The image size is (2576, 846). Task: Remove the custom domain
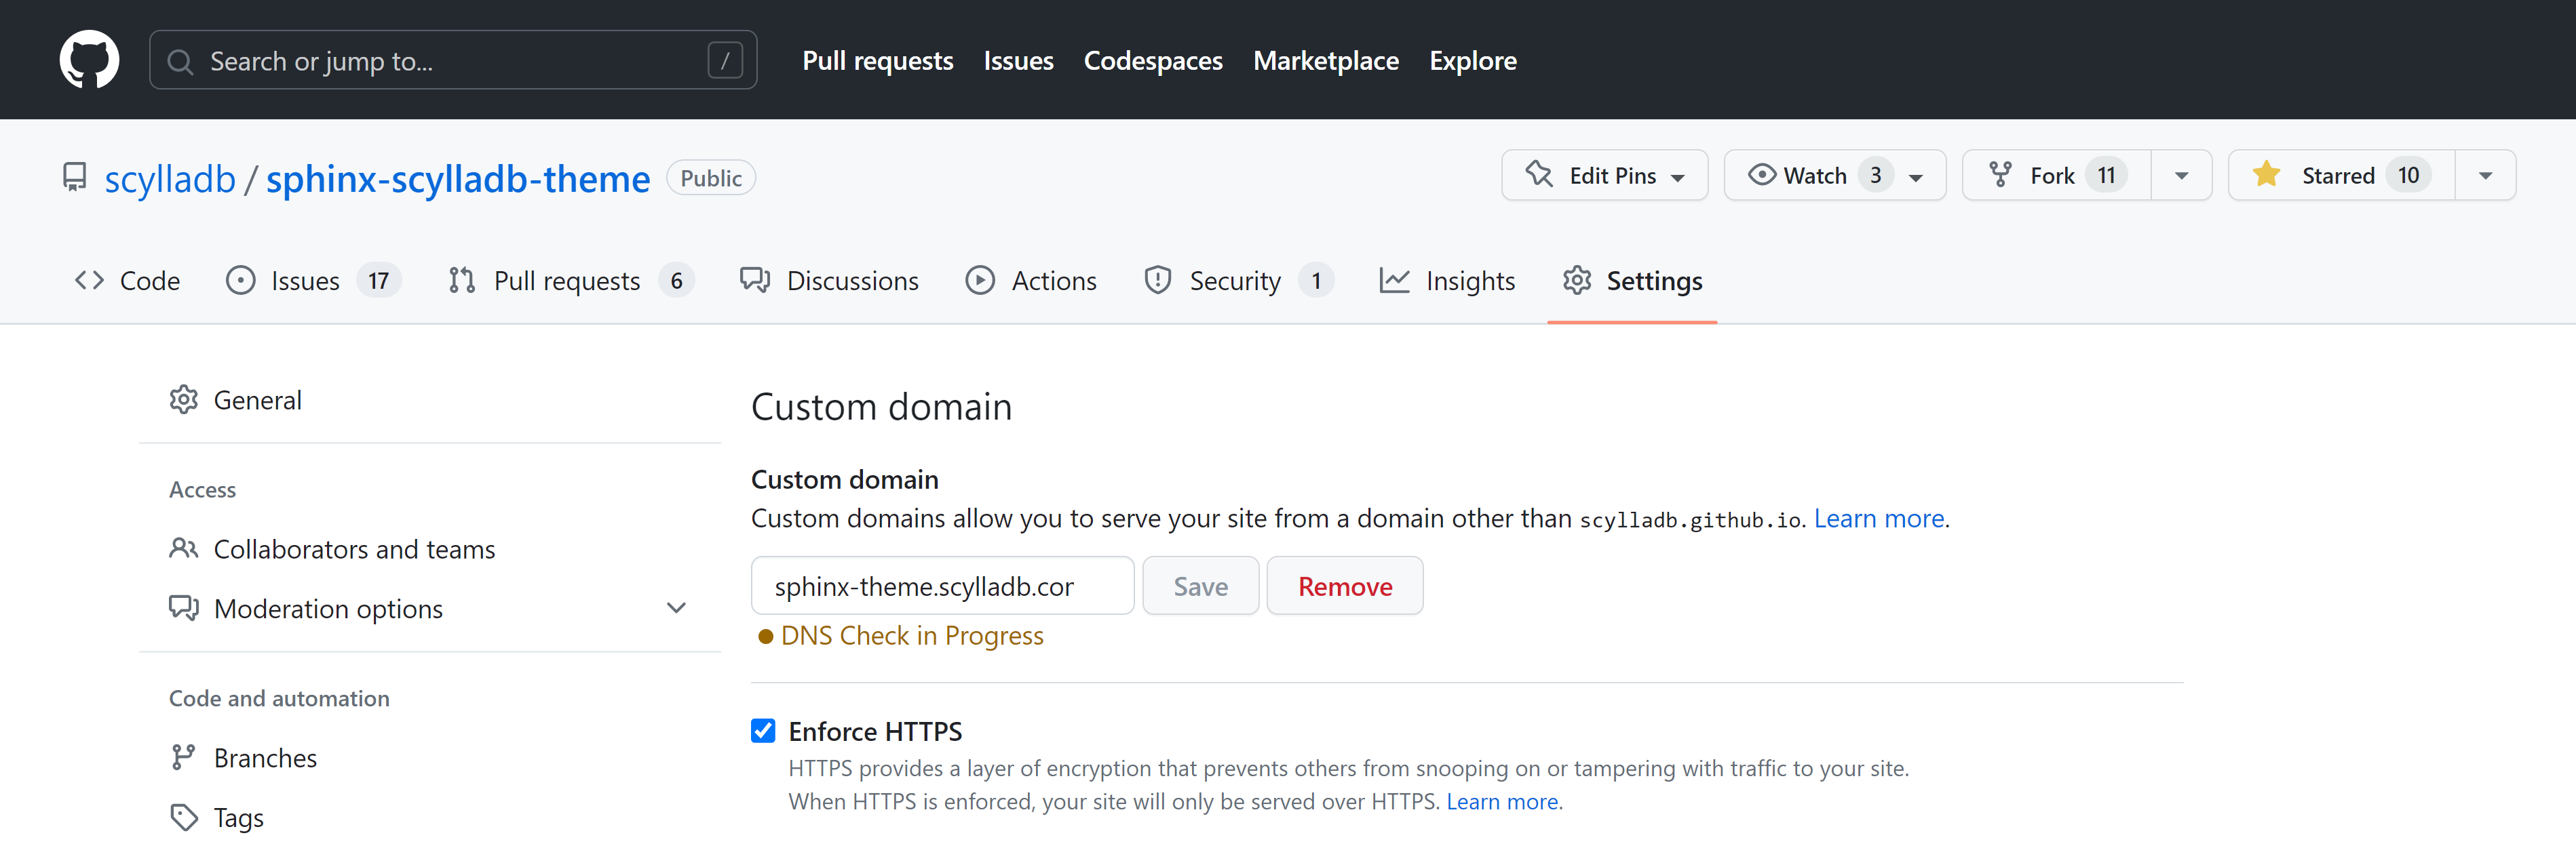[x=1344, y=585]
